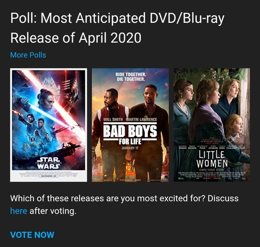Tap the VOTE NOW button
This screenshot has width=260, height=247.
(32, 235)
